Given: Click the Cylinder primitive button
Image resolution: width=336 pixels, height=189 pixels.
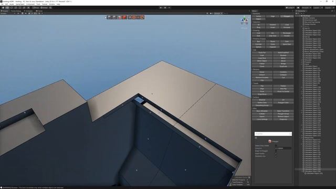Looking at the screenshot, I should click(x=259, y=44).
